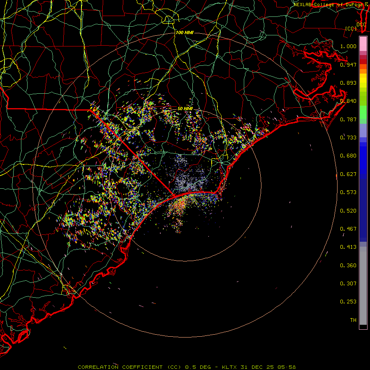
Task: Select the 0.413 scale label
Action: point(348,247)
